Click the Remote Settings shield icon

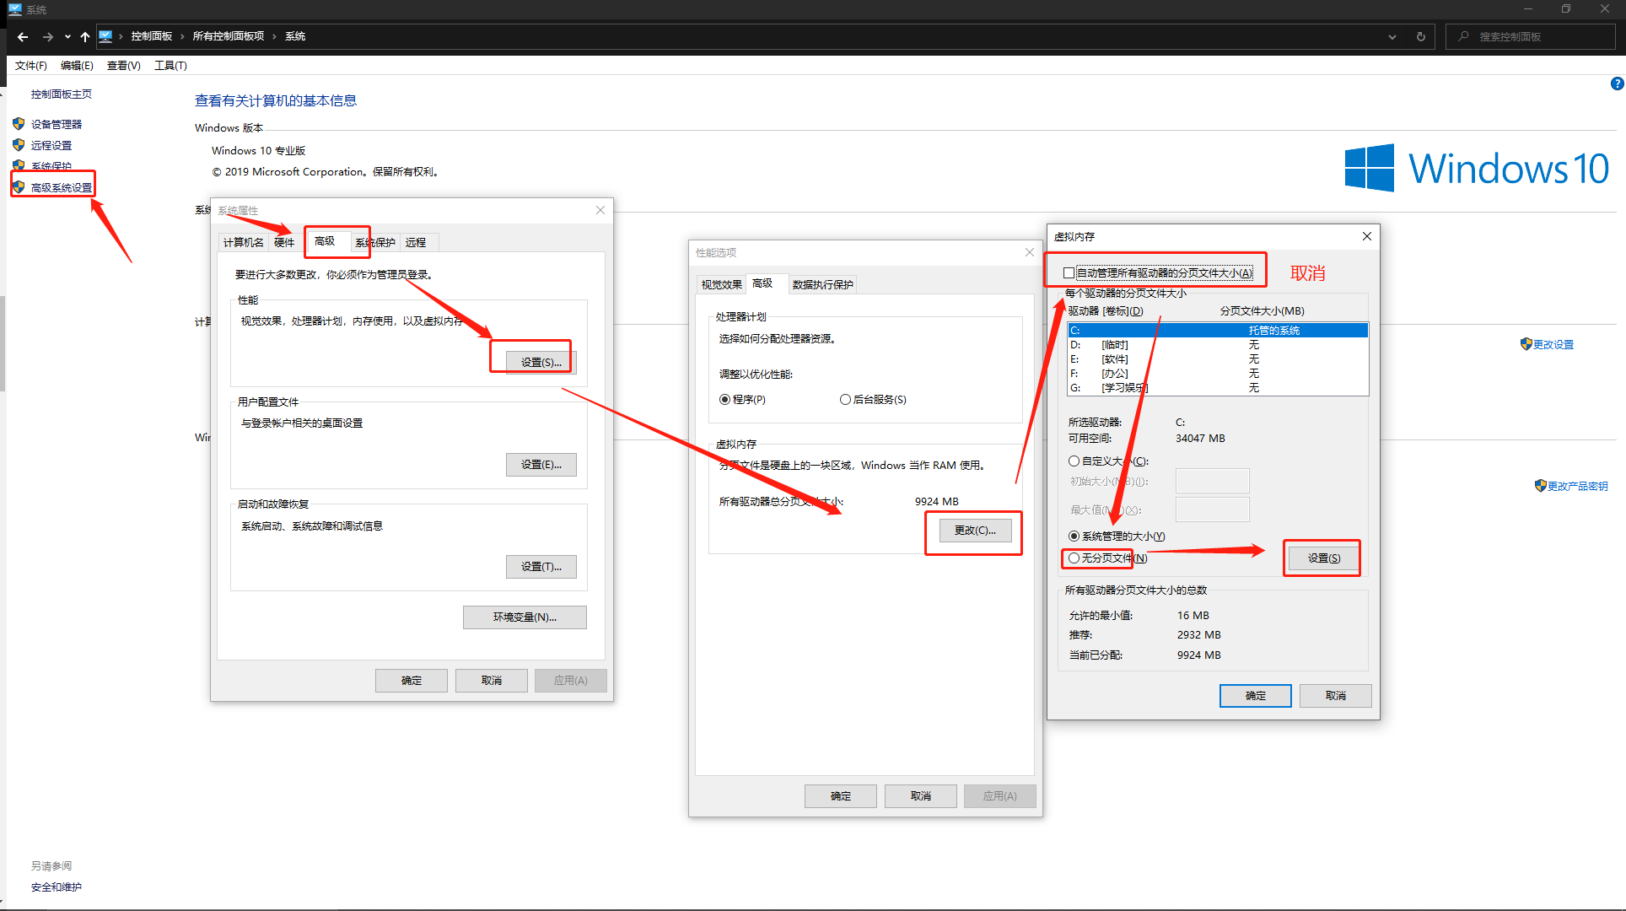coord(19,145)
